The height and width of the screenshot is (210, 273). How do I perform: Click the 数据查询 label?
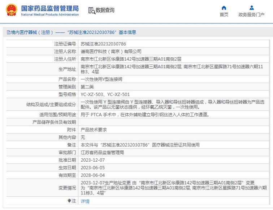tap(105, 10)
